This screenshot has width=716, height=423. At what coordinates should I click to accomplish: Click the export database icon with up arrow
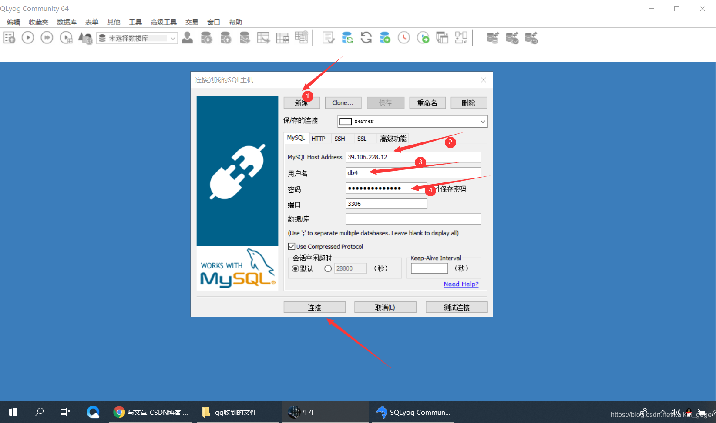(x=225, y=38)
